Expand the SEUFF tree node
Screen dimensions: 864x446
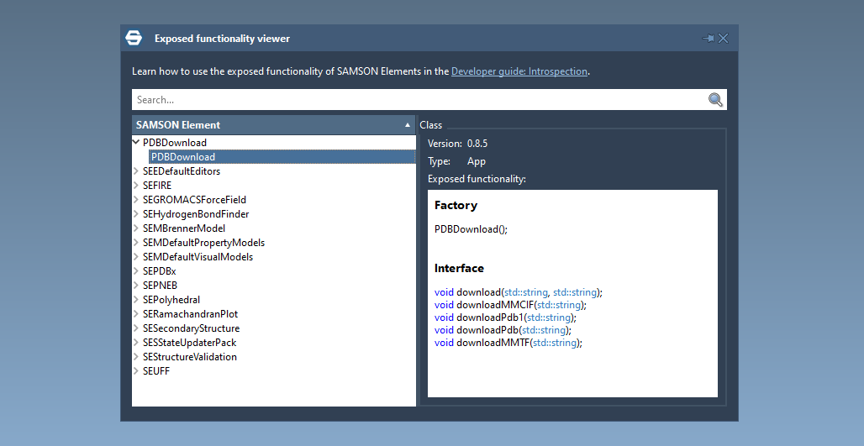tap(136, 371)
